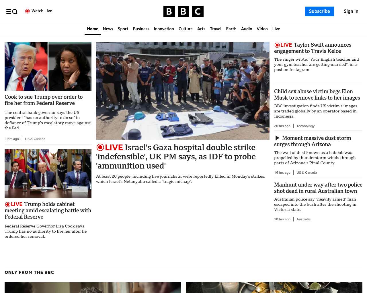The height and width of the screenshot is (293, 367).
Task: Click summary starting 'The central bank governor says'
Action: (x=48, y=120)
